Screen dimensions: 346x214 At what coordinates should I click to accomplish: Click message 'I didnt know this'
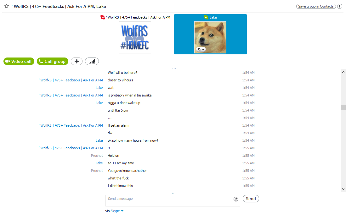pos(120,186)
